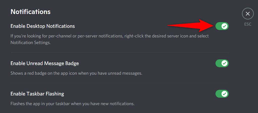Click the checkmark knob on Taskbar Flashing switch

tap(224, 94)
